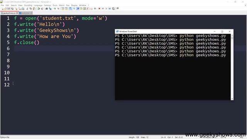
Task: Maximize the Windows PowerShell window
Action: coord(222,32)
